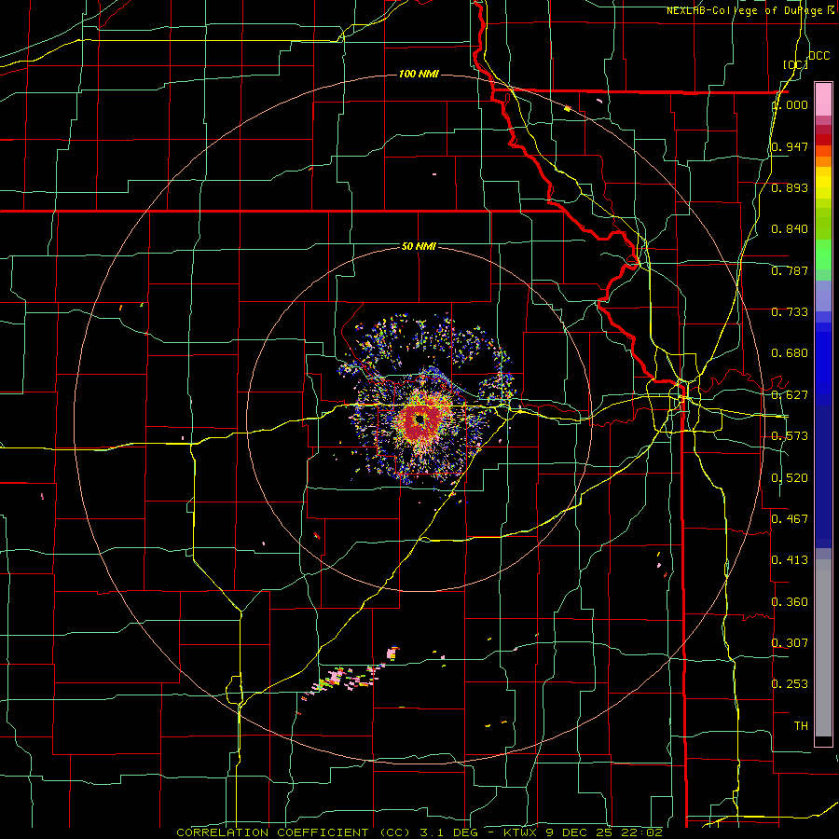
Task: Click the 0.520 legend value
Action: pos(790,478)
